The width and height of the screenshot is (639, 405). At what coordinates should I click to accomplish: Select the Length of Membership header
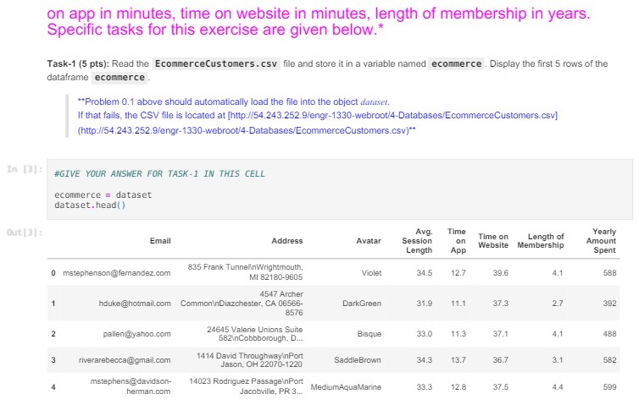(541, 241)
